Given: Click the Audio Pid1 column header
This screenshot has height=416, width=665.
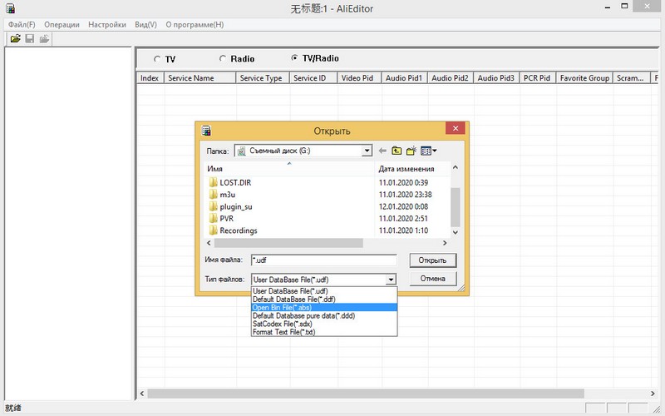Looking at the screenshot, I should 405,78.
